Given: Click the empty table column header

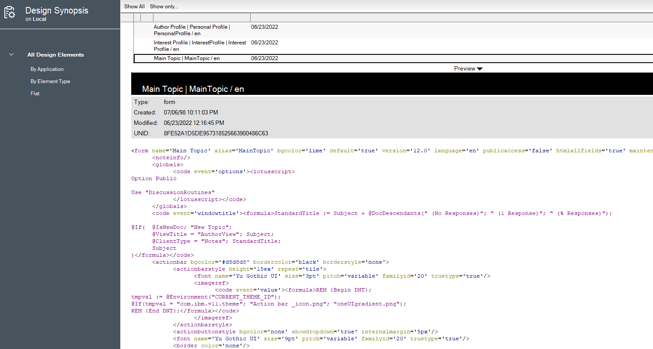Looking at the screenshot, I should (201, 17).
